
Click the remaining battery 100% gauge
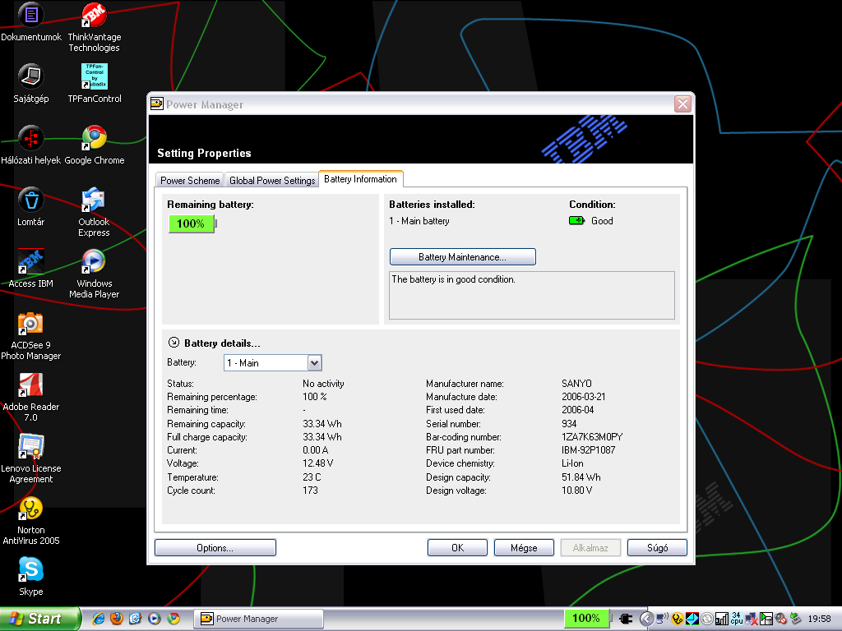(x=192, y=223)
